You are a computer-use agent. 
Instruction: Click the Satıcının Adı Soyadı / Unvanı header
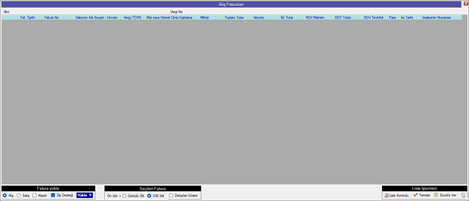click(x=96, y=18)
